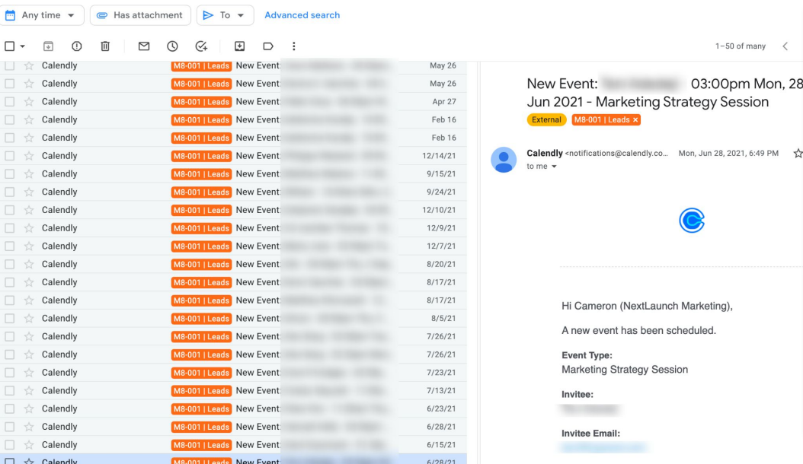Expand the To filter dropdown
This screenshot has width=803, height=464.
(225, 15)
